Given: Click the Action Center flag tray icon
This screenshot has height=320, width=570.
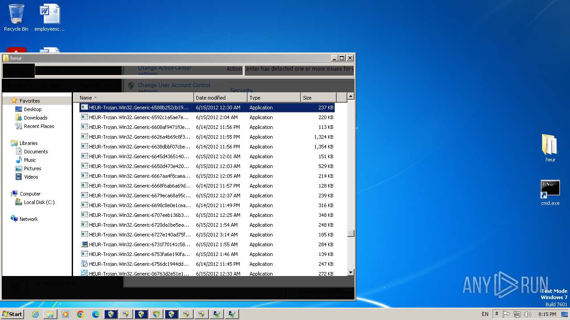Looking at the screenshot, I should coord(506,314).
